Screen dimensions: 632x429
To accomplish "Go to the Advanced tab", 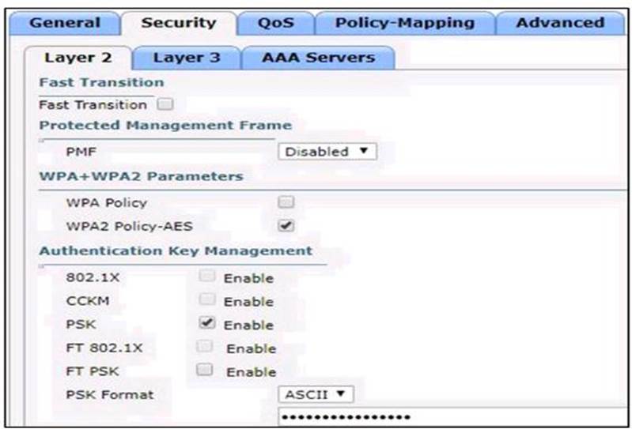I will tap(559, 22).
